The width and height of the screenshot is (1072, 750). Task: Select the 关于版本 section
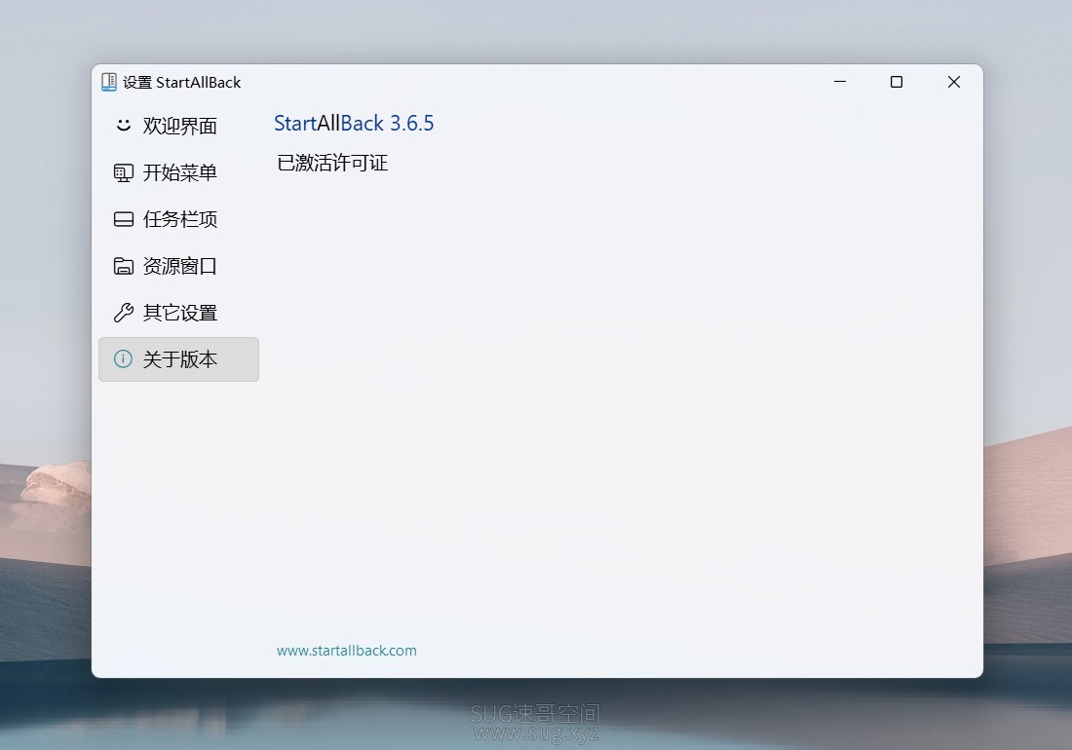pos(178,359)
